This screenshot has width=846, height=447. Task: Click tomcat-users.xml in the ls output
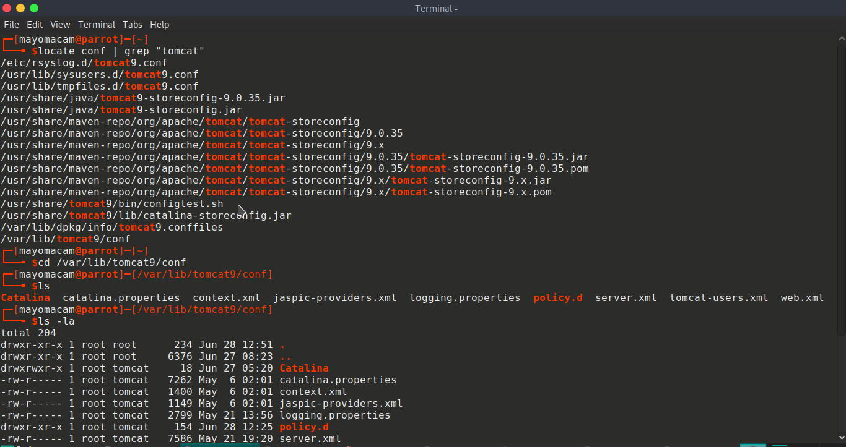pyautogui.click(x=718, y=298)
